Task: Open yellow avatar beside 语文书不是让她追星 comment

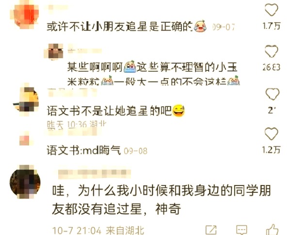Action: click(26, 100)
